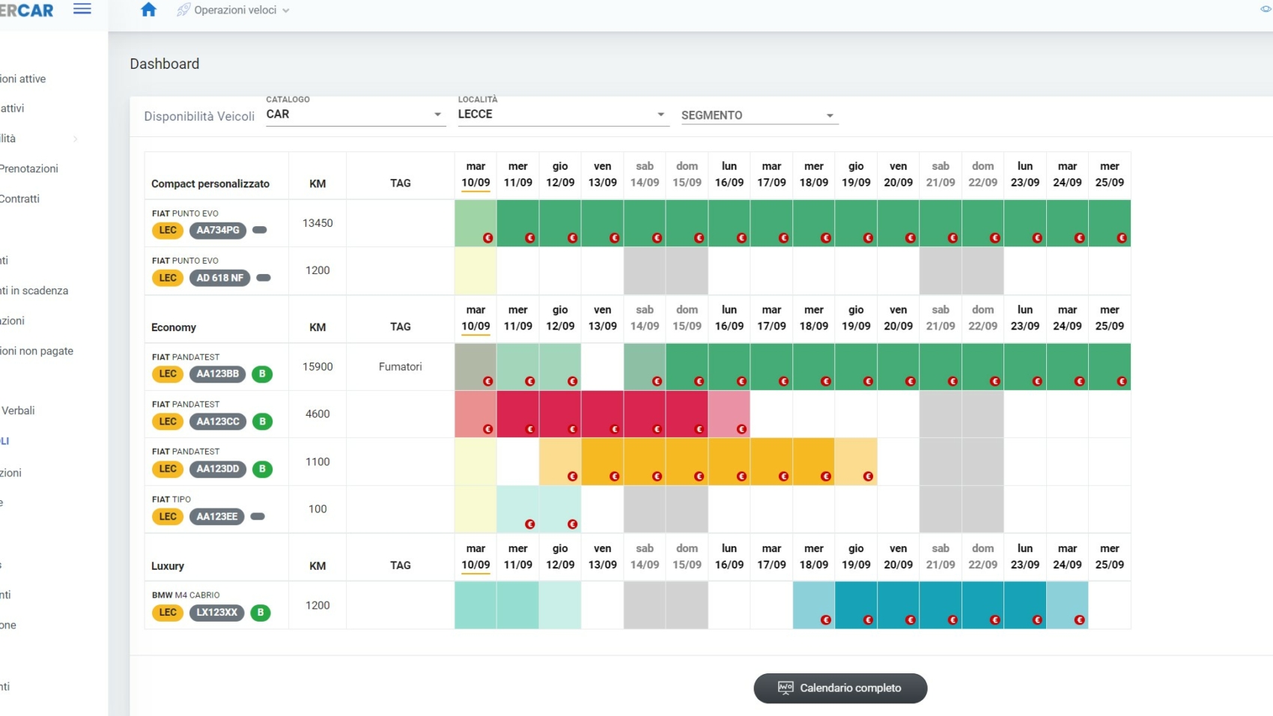Viewport: 1273px width, 716px height.
Task: Click LEC badge for AD 618 NF
Action: point(168,278)
